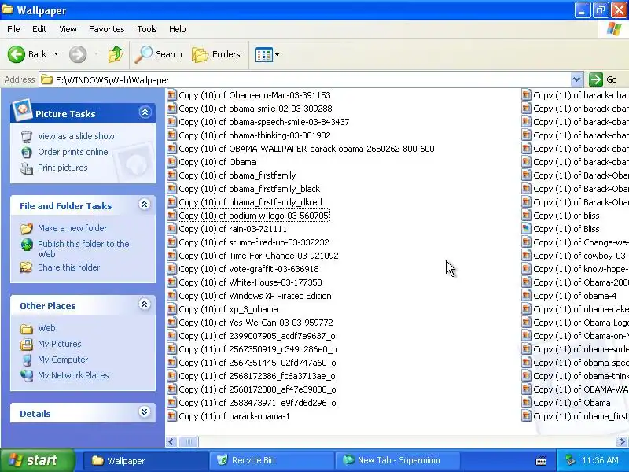This screenshot has width=629, height=472.
Task: Collapse the Picture Tasks panel
Action: (x=145, y=112)
